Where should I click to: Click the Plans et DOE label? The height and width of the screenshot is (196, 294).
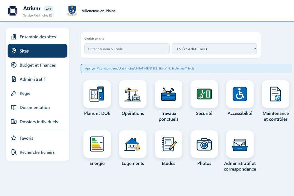coord(97,113)
